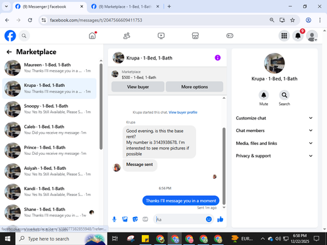The height and width of the screenshot is (245, 327).
Task: Open zoom magnifier in address bar
Action: coord(271,20)
